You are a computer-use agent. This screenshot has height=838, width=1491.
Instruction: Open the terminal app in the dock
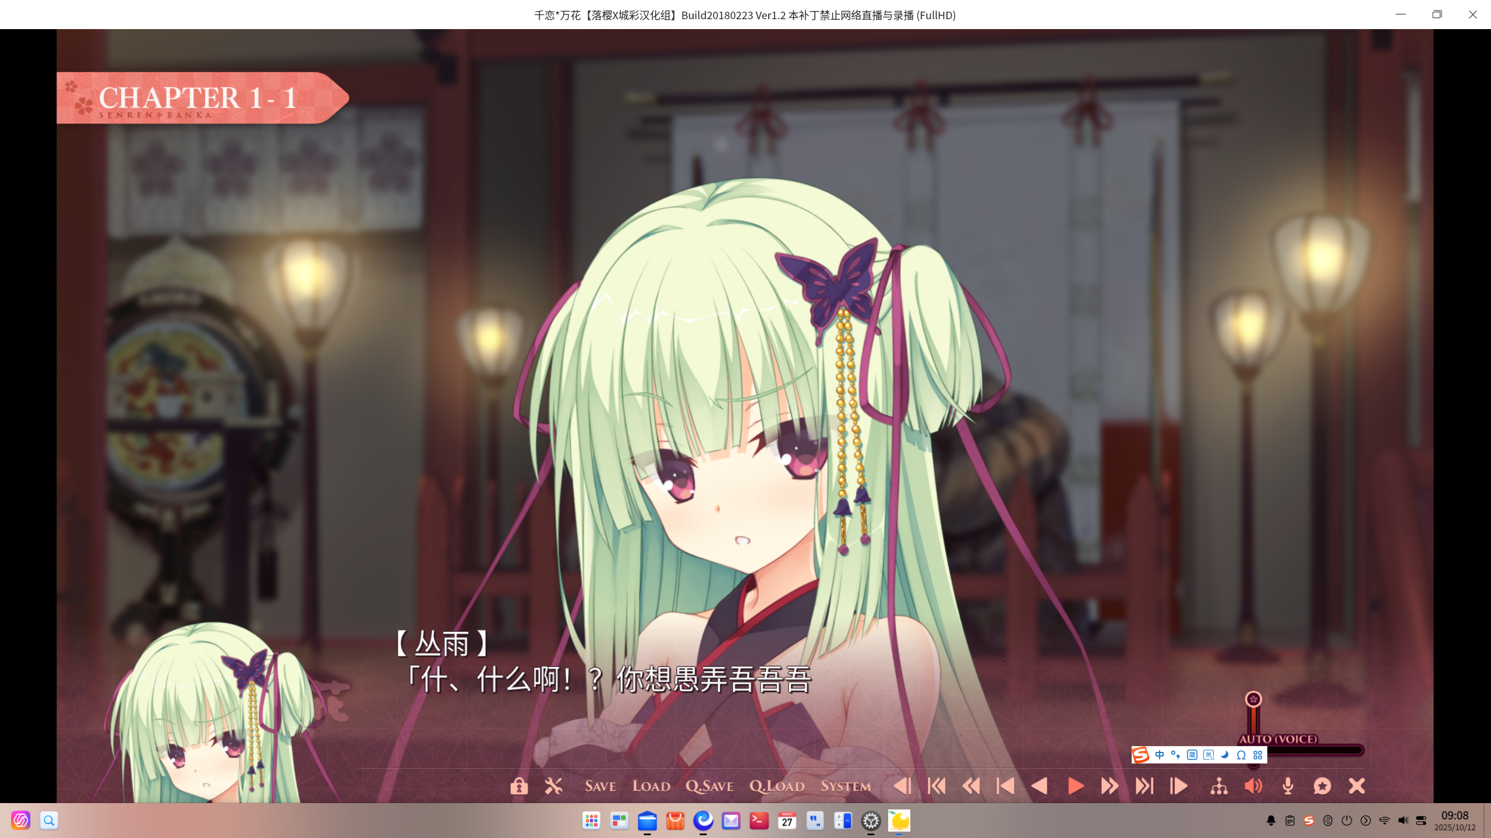tap(759, 821)
